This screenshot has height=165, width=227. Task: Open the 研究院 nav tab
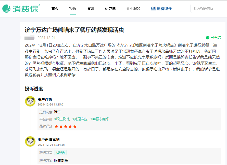coord(110,9)
